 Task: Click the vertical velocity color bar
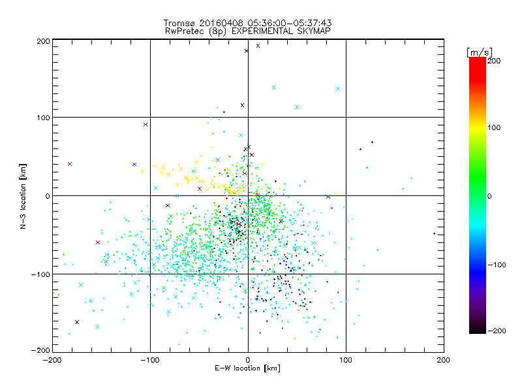coord(478,195)
